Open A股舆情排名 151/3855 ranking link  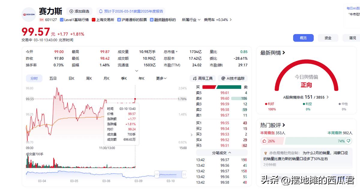pyautogui.click(x=305, y=97)
